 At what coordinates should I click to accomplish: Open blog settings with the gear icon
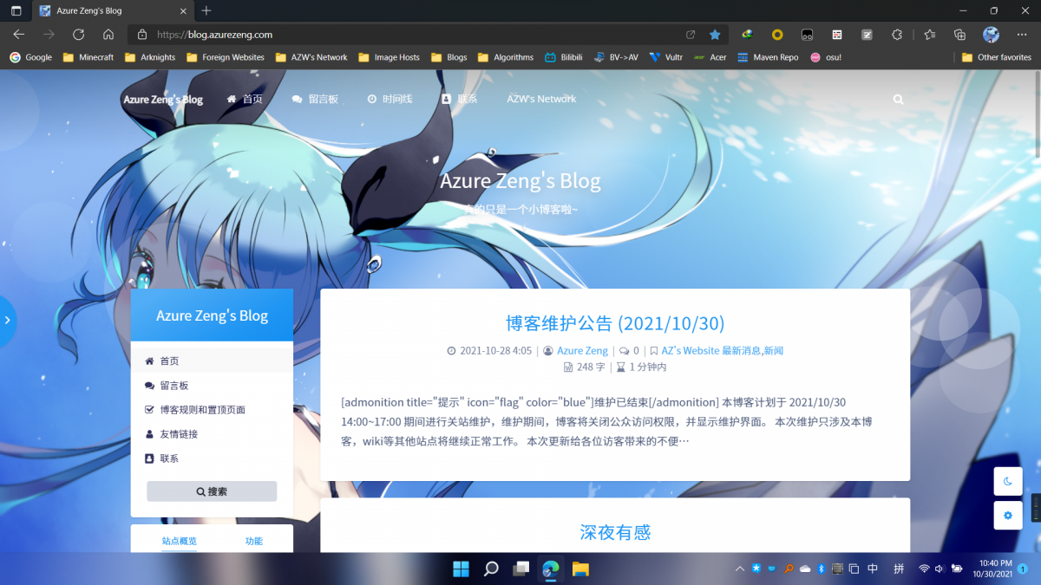(x=1007, y=515)
